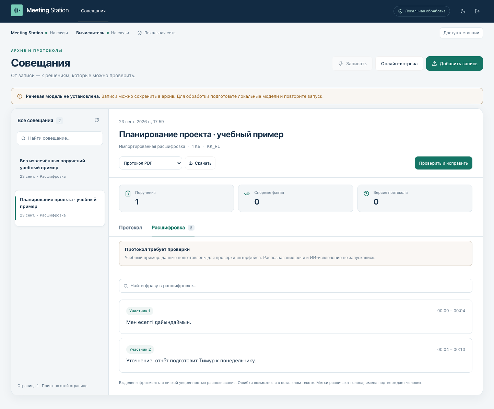Click the timestamp 00:04 – 00:10
Image resolution: width=494 pixels, height=409 pixels.
click(451, 350)
